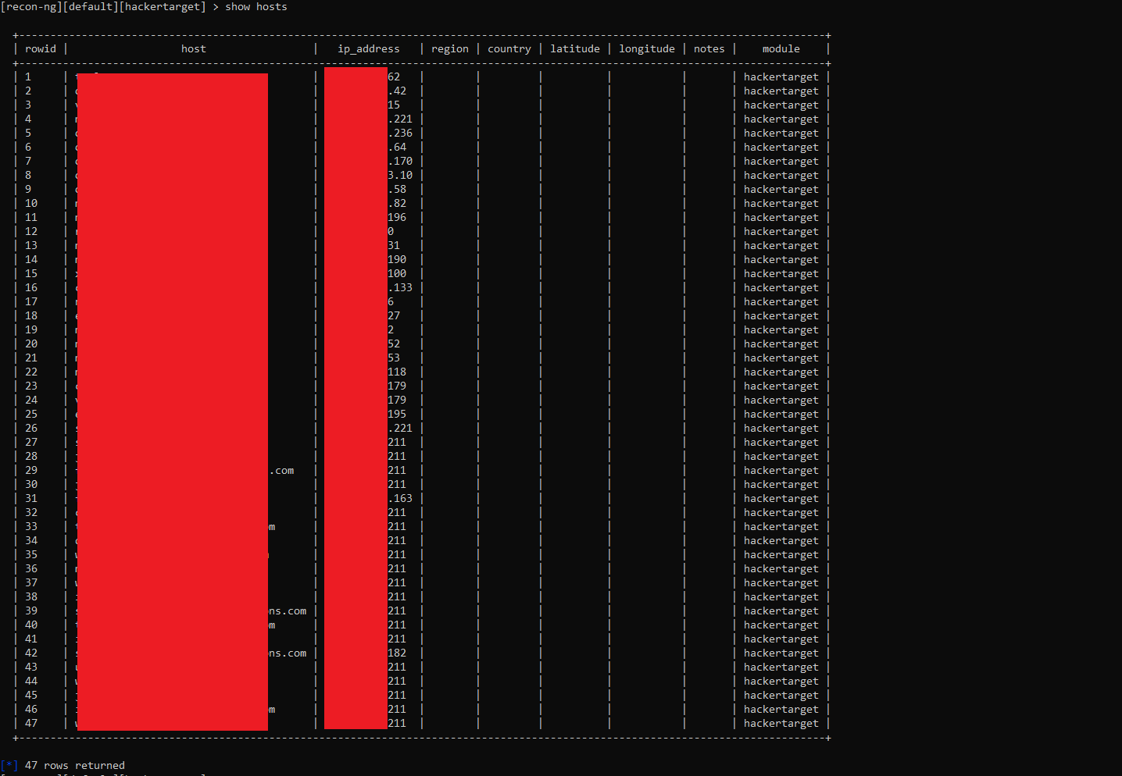Select rowid '1' in first row

pos(28,77)
